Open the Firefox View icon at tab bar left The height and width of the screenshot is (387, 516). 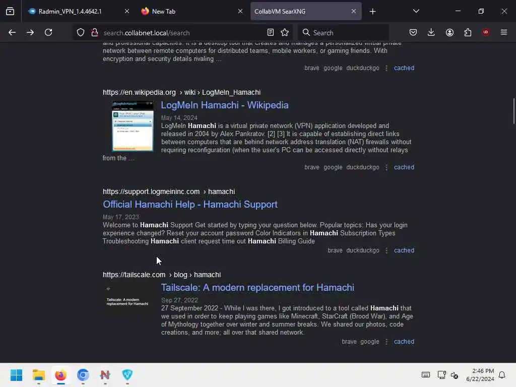(10, 11)
